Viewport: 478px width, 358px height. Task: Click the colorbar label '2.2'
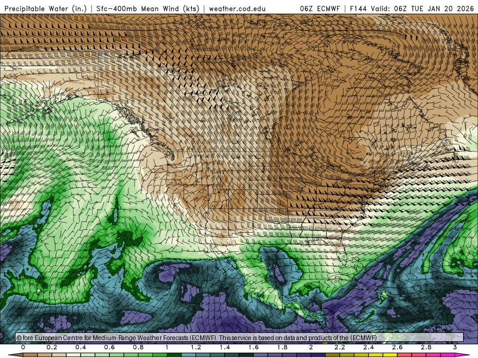coord(339,347)
